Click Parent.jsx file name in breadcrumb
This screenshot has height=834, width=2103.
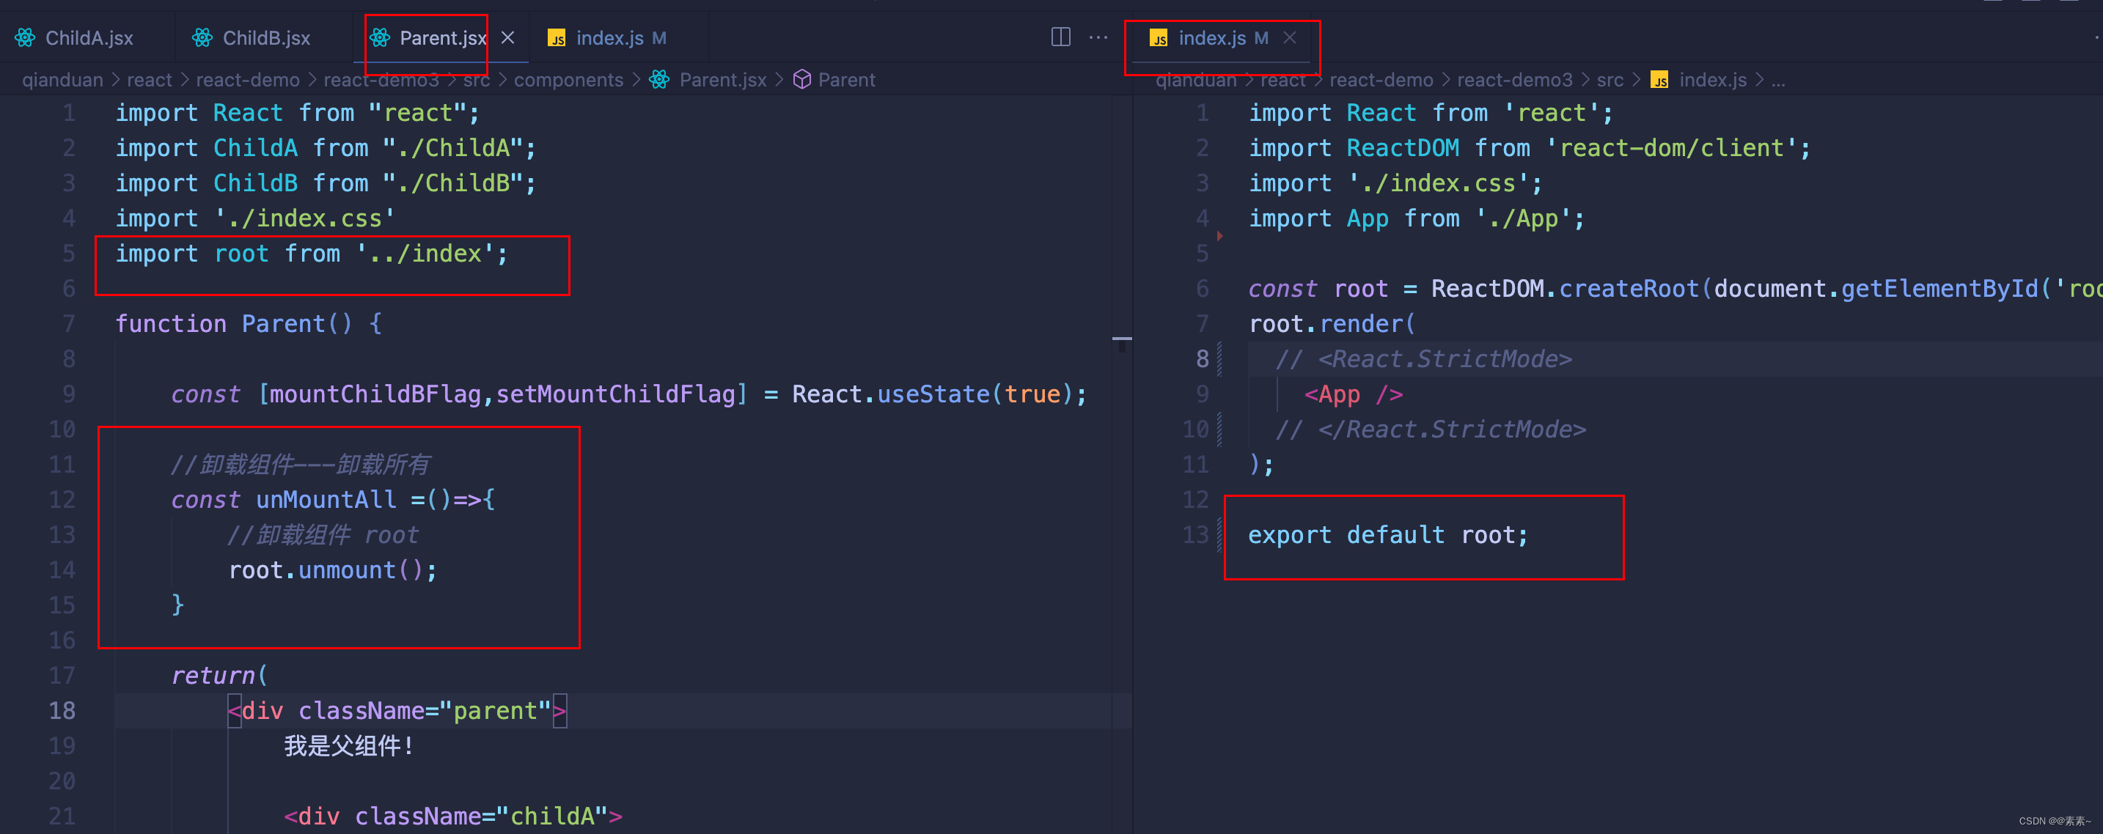click(722, 79)
